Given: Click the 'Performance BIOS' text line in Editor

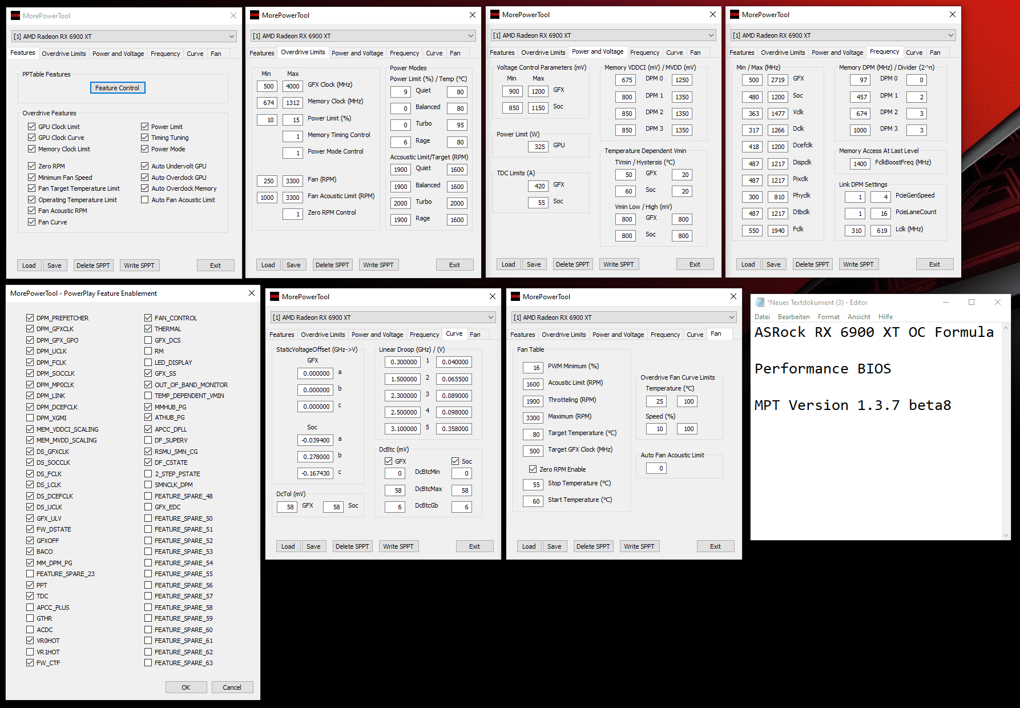Looking at the screenshot, I should (823, 369).
